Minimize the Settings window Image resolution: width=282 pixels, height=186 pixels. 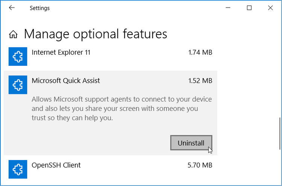tap(228, 8)
